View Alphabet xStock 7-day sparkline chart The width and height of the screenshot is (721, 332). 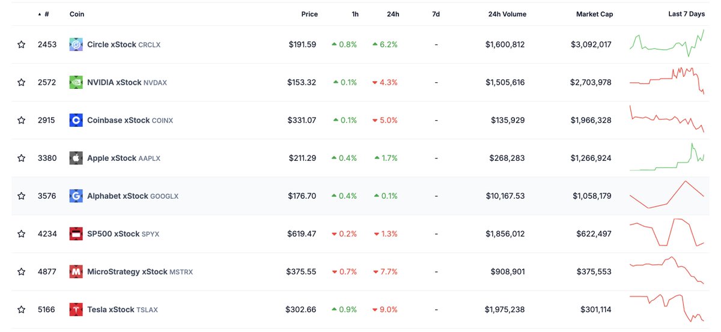(x=667, y=195)
